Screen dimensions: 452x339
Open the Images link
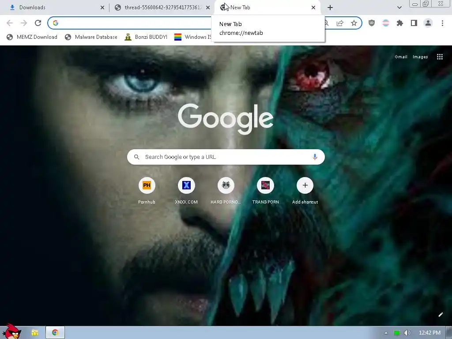pyautogui.click(x=420, y=57)
